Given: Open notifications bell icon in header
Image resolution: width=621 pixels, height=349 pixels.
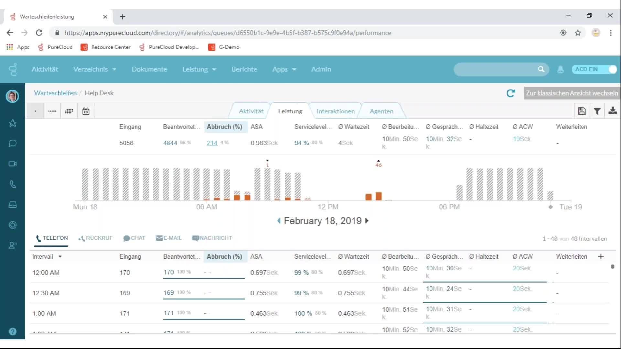Looking at the screenshot, I should click(560, 69).
